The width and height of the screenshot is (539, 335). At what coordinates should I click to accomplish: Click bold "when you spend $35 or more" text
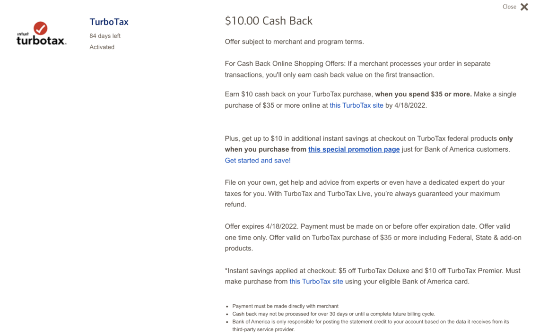423,94
